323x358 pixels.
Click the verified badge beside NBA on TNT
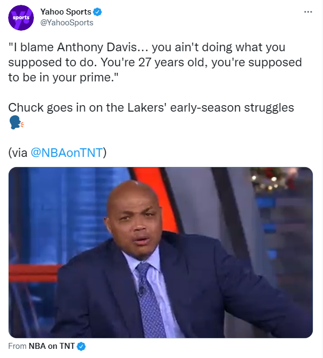81,346
